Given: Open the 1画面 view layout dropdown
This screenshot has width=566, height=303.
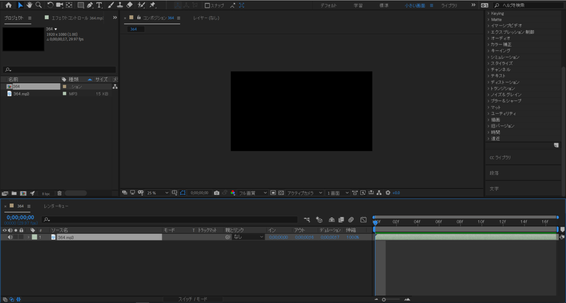Looking at the screenshot, I should 338,193.
